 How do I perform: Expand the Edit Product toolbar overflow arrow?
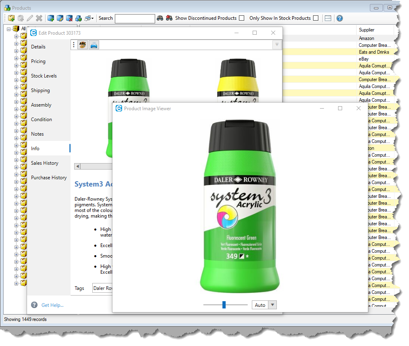pos(276,45)
